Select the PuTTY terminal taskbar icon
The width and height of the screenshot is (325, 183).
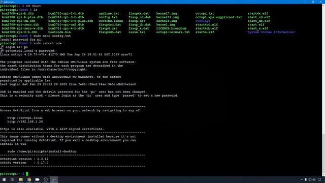tap(54, 179)
